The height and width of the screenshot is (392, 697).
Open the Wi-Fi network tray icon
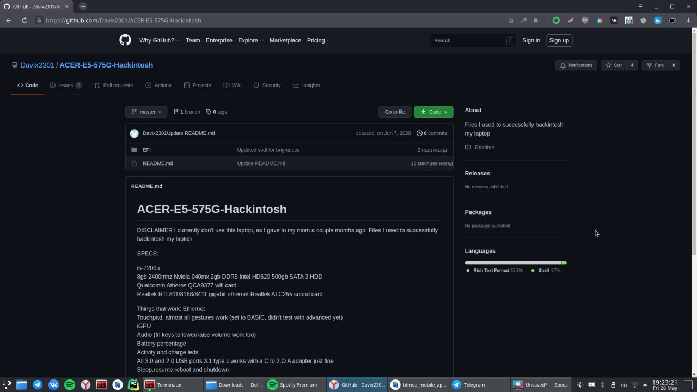click(x=634, y=385)
